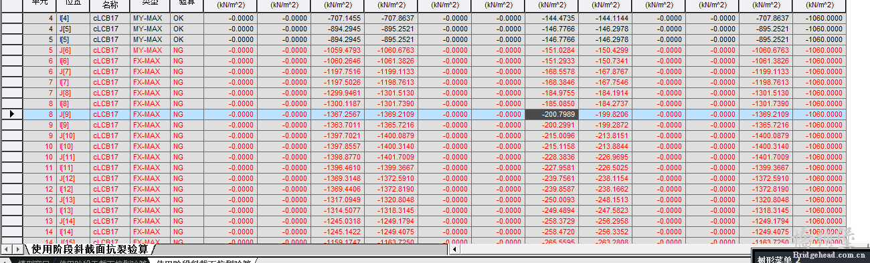This screenshot has width=870, height=263.
Task: Click the current-row arrow marker beside J[9]
Action: [11, 114]
